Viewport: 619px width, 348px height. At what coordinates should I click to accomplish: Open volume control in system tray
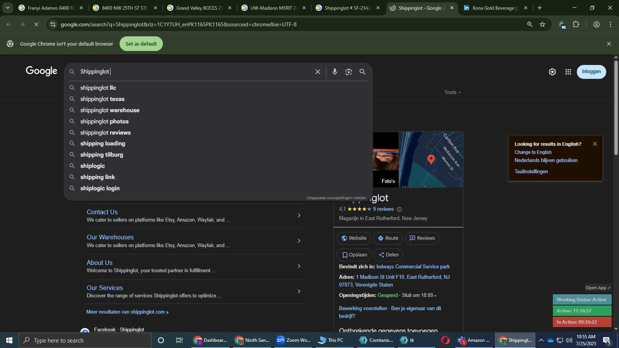(x=569, y=340)
